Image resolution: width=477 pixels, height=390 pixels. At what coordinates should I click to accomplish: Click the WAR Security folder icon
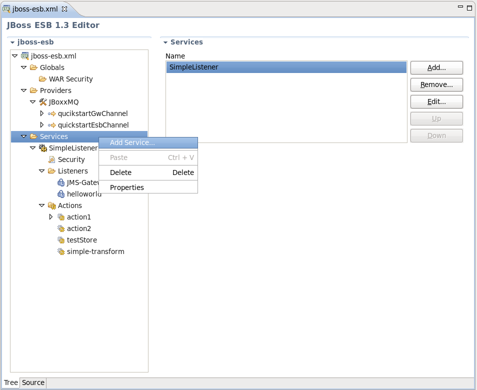(x=43, y=79)
